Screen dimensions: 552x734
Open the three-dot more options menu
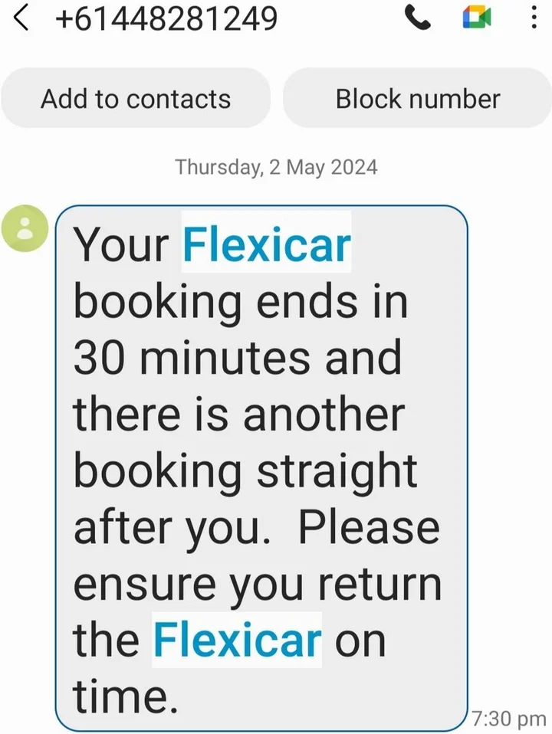tap(534, 19)
